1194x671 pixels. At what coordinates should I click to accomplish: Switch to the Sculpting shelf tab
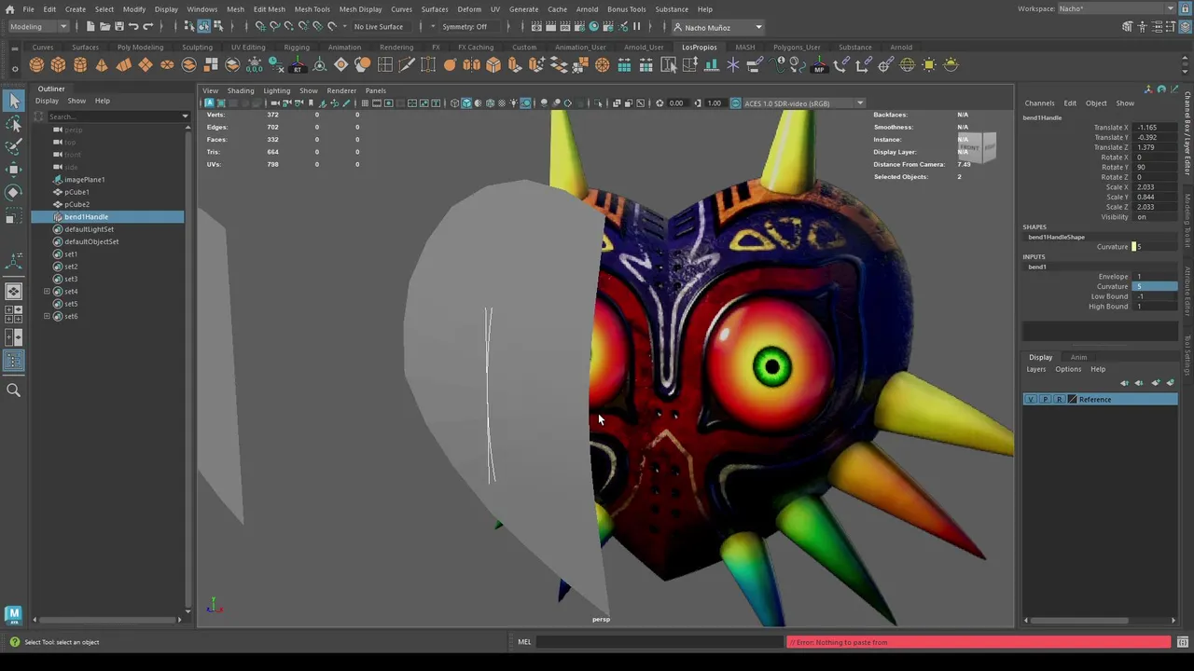point(197,48)
